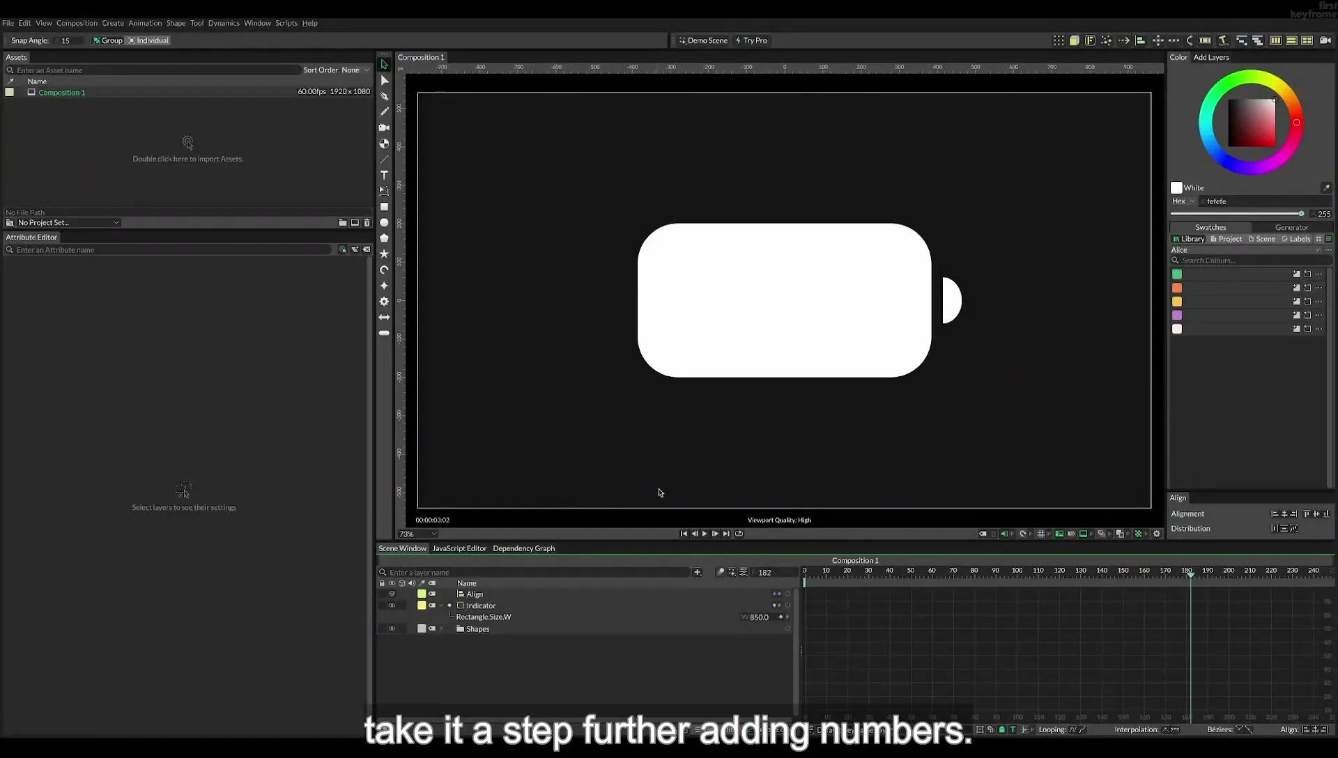The height and width of the screenshot is (758, 1338).
Task: Enable Individual snapping mode
Action: coord(148,40)
